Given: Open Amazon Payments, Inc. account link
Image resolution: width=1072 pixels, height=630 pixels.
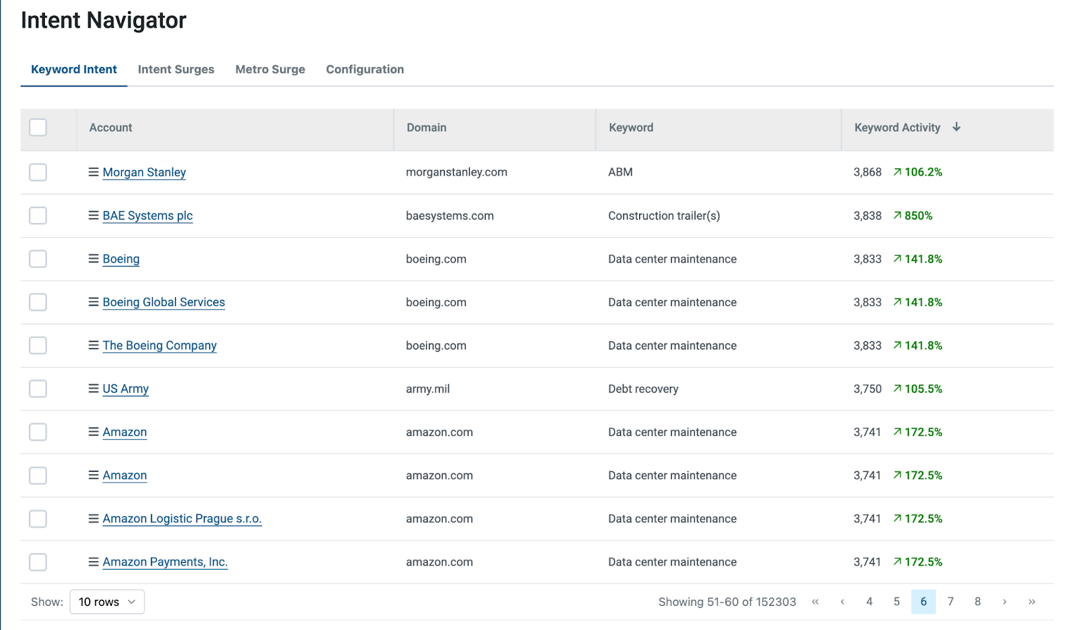Looking at the screenshot, I should pos(165,562).
